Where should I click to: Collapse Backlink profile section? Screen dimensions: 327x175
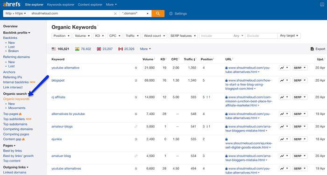coord(17,33)
